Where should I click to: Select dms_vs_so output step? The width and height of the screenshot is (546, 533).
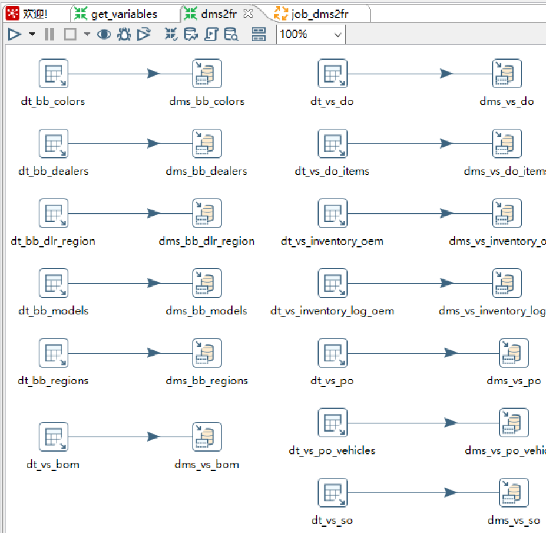point(514,492)
